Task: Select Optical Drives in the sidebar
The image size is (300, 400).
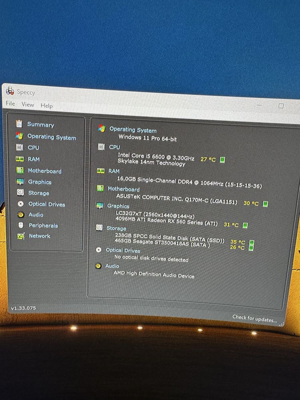Action: click(47, 204)
